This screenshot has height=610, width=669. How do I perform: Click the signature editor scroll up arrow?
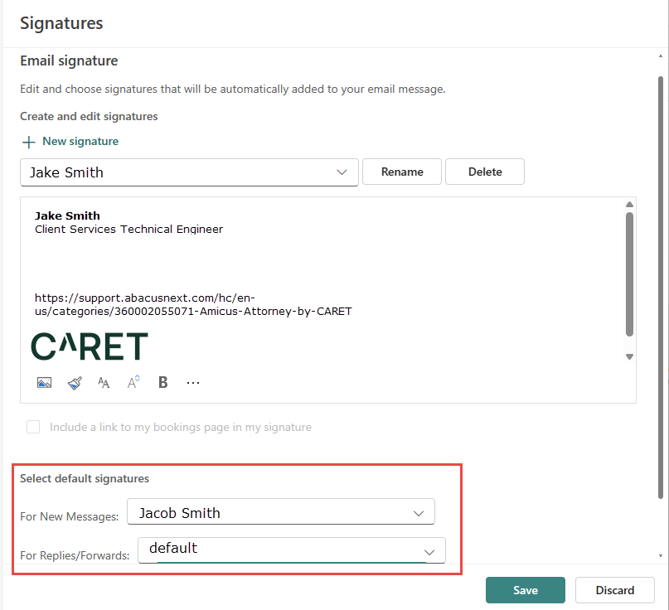(x=629, y=205)
